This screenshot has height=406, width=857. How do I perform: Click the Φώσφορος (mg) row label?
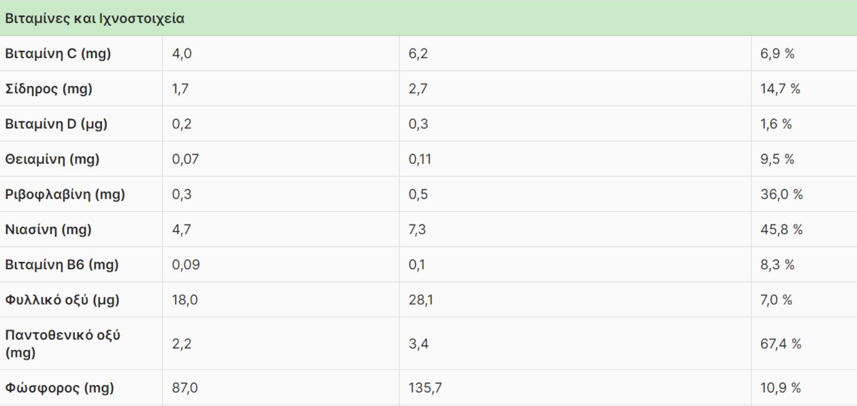[59, 388]
